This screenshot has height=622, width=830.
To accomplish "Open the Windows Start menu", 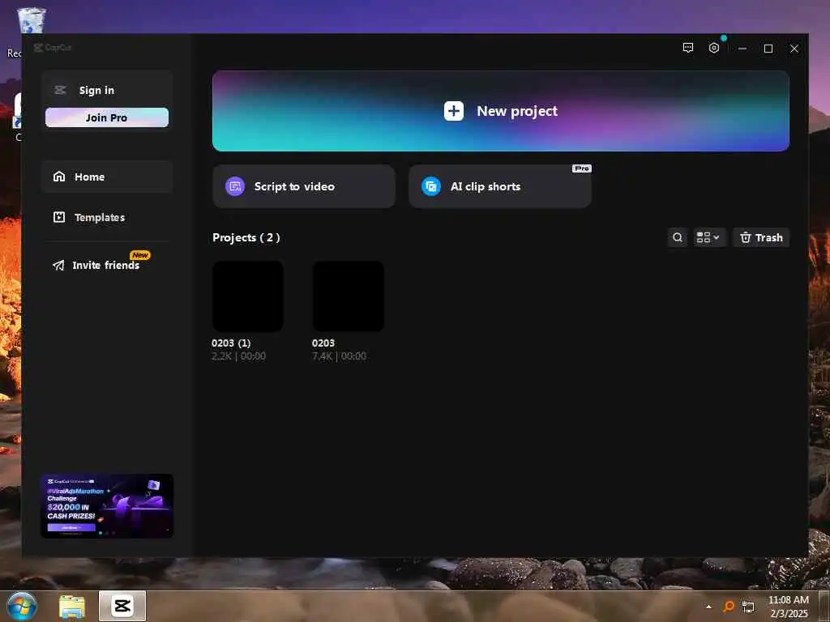I will click(21, 606).
